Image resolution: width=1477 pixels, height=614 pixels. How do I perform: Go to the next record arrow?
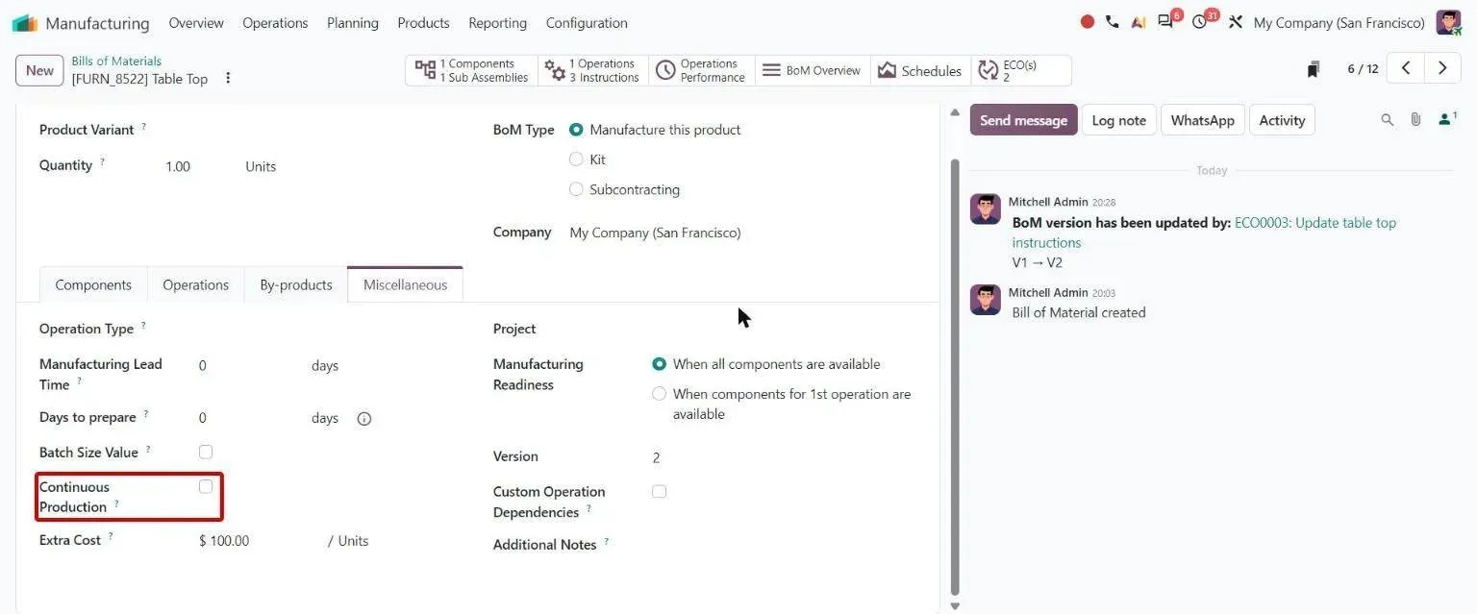point(1441,68)
